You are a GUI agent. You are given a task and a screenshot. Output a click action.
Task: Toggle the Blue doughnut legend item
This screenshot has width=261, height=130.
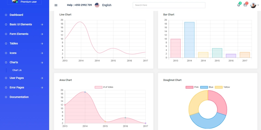[x=207, y=87]
